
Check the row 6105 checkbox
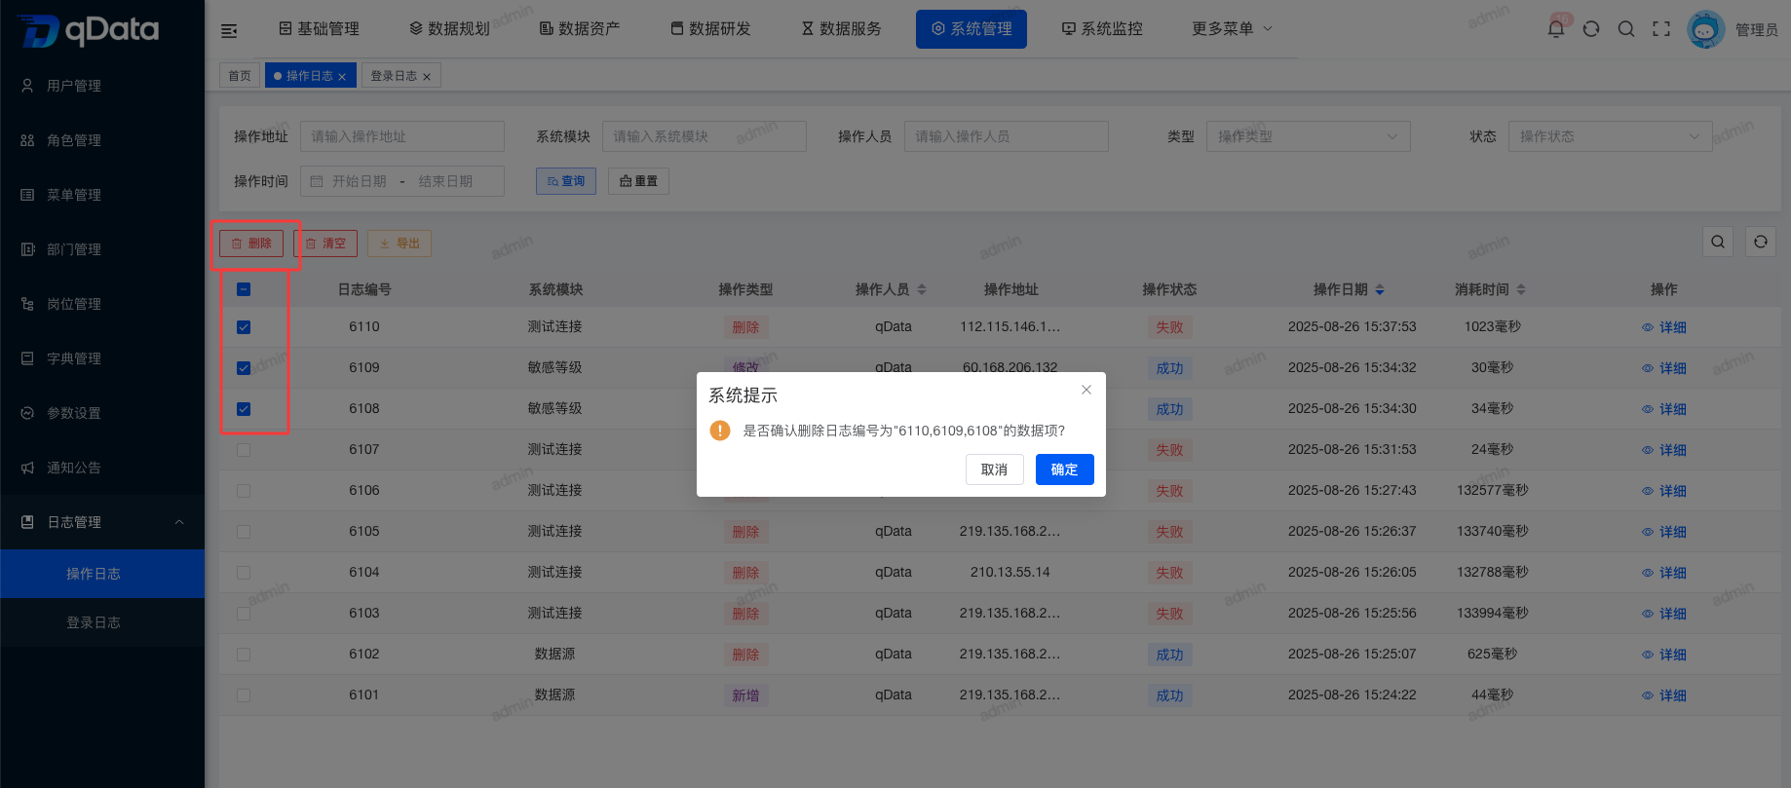click(244, 532)
